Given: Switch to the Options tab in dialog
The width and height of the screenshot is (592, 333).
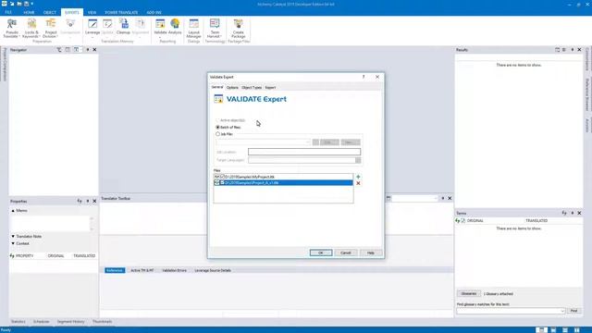Looking at the screenshot, I should coord(232,88).
